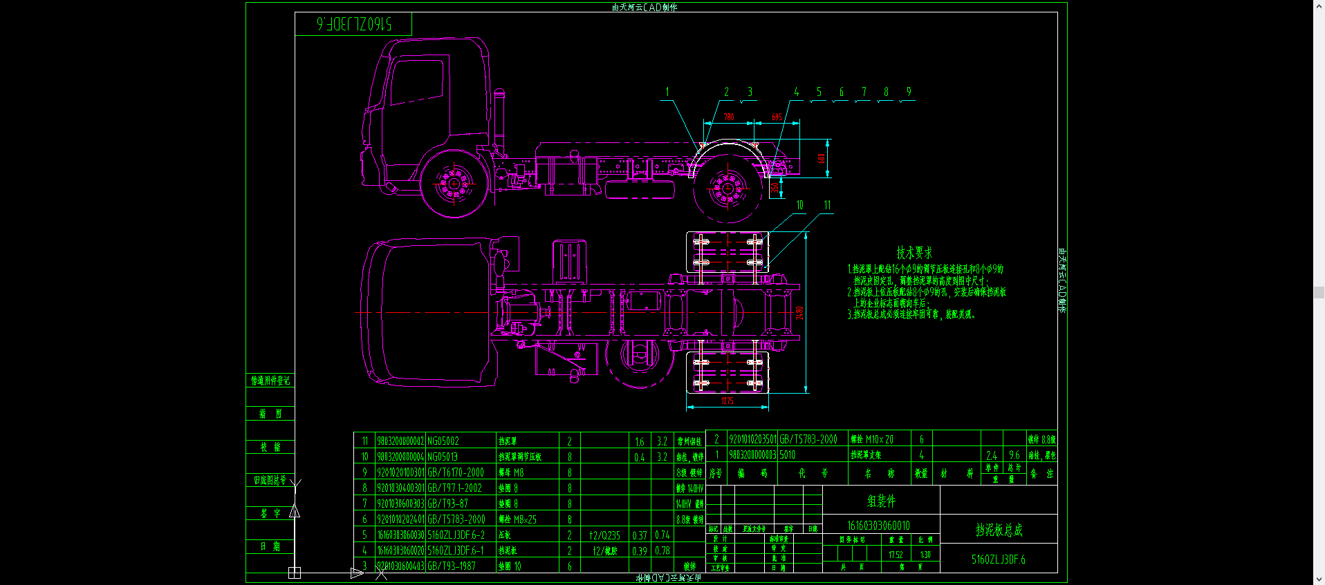Click the "0.74" total weight cell
The image size is (1325, 585).
(662, 535)
